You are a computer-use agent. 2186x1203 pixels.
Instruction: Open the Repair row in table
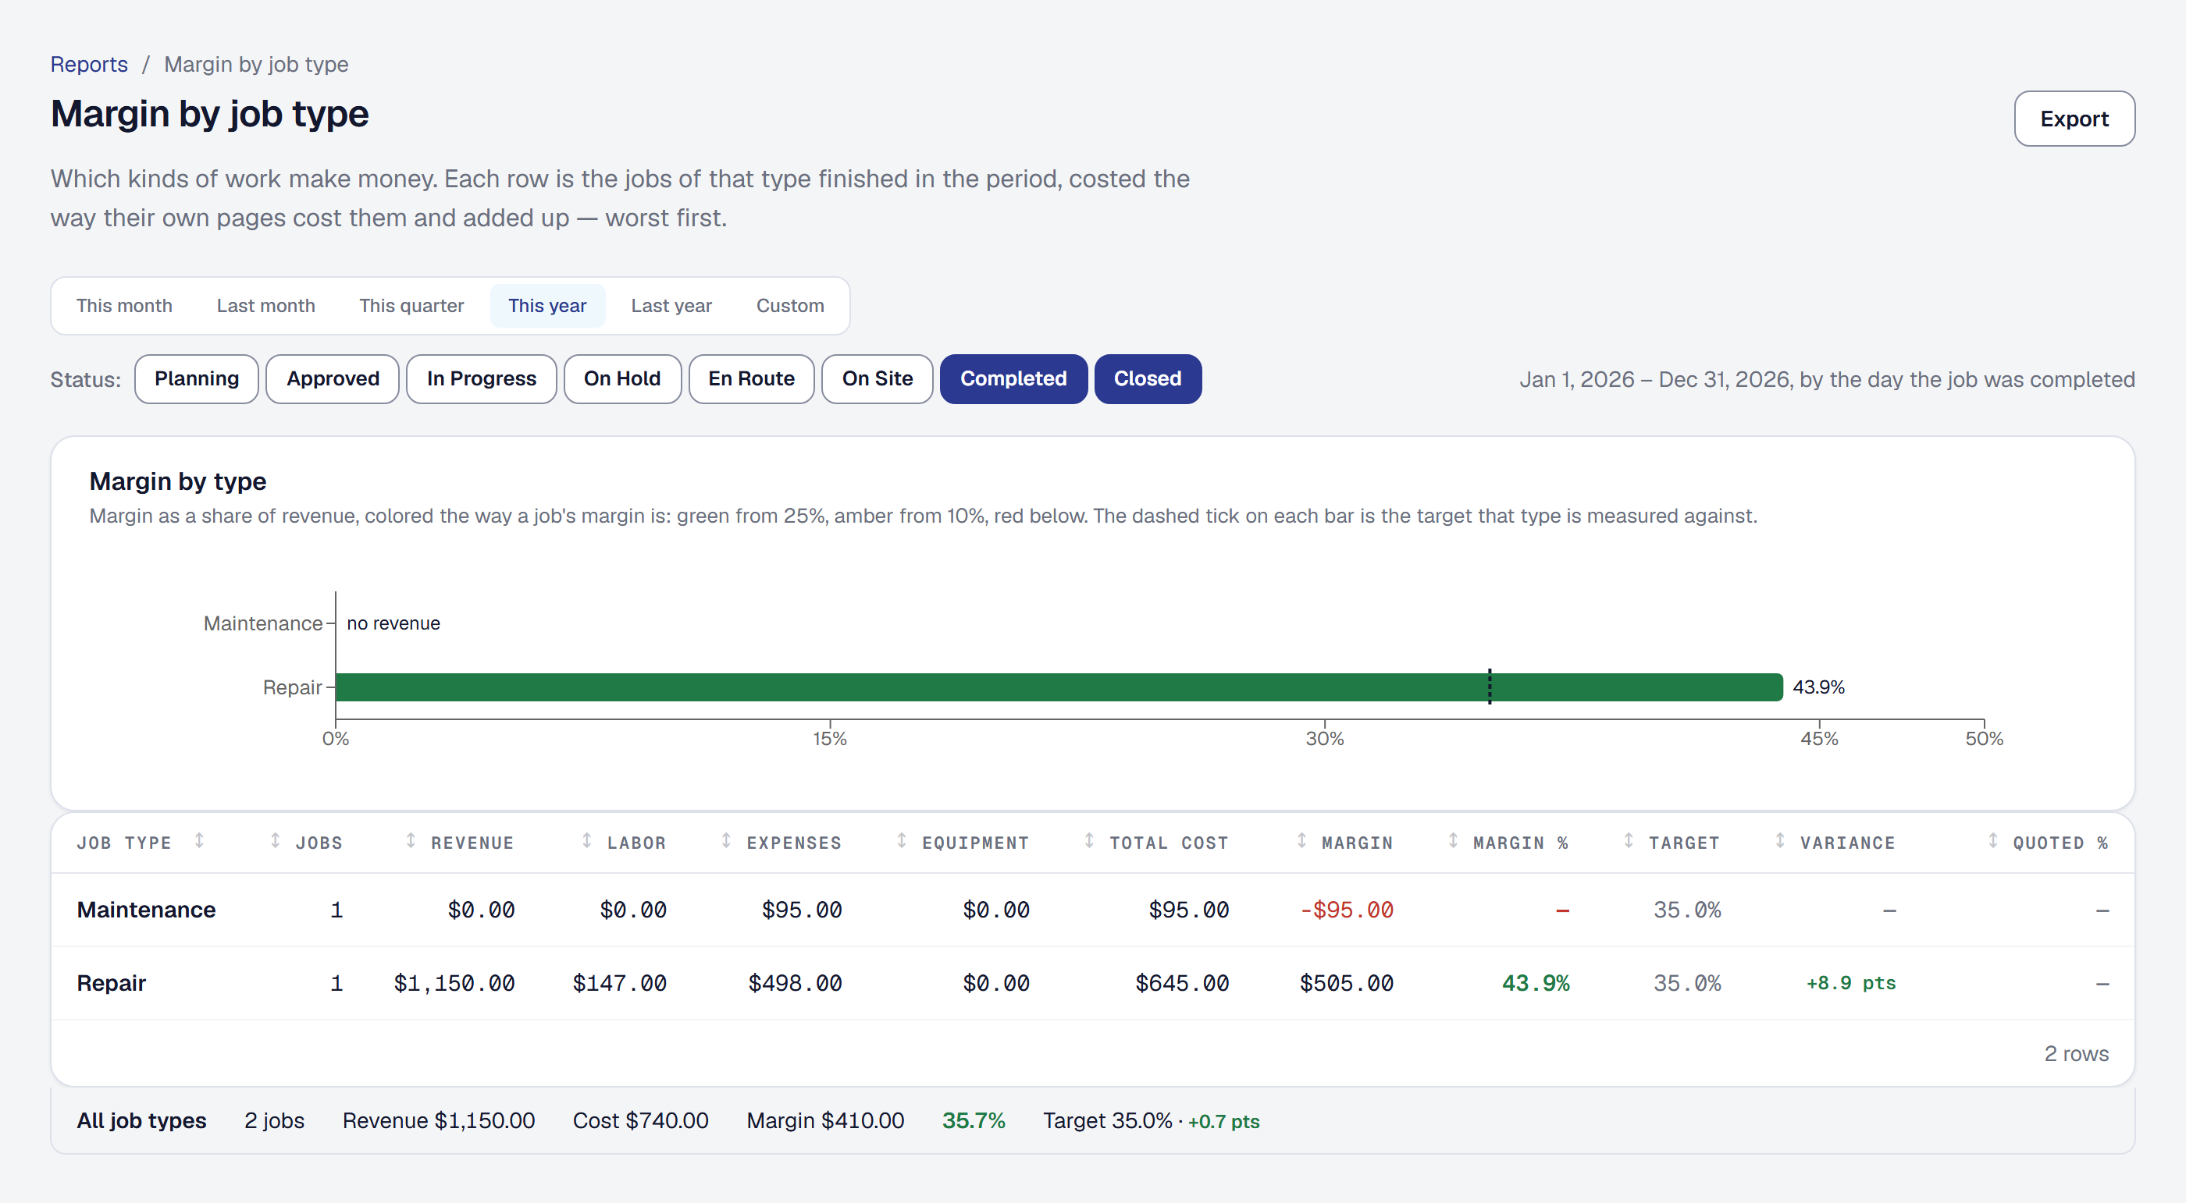point(1092,984)
